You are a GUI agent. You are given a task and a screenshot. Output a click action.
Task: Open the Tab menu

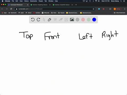46,1
